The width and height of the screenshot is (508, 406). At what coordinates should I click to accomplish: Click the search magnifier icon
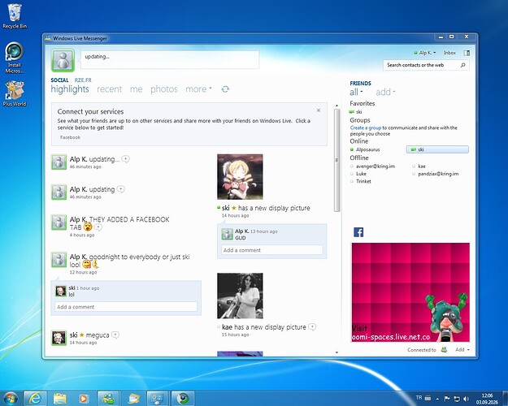(463, 65)
